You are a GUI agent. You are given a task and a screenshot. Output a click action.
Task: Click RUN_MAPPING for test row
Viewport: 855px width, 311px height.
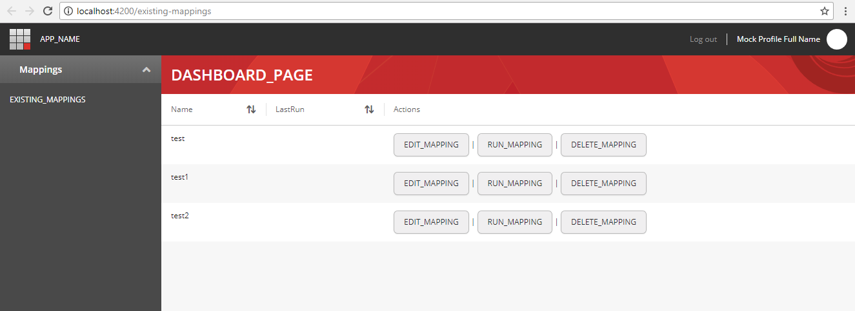point(515,145)
